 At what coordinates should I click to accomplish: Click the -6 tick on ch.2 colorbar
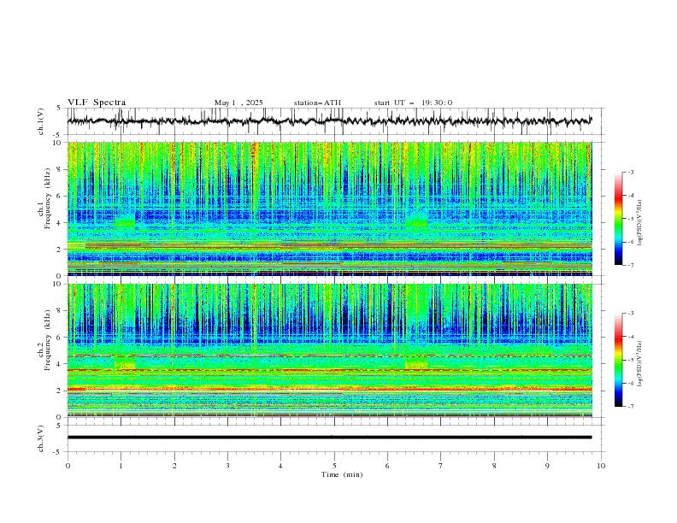coord(630,383)
